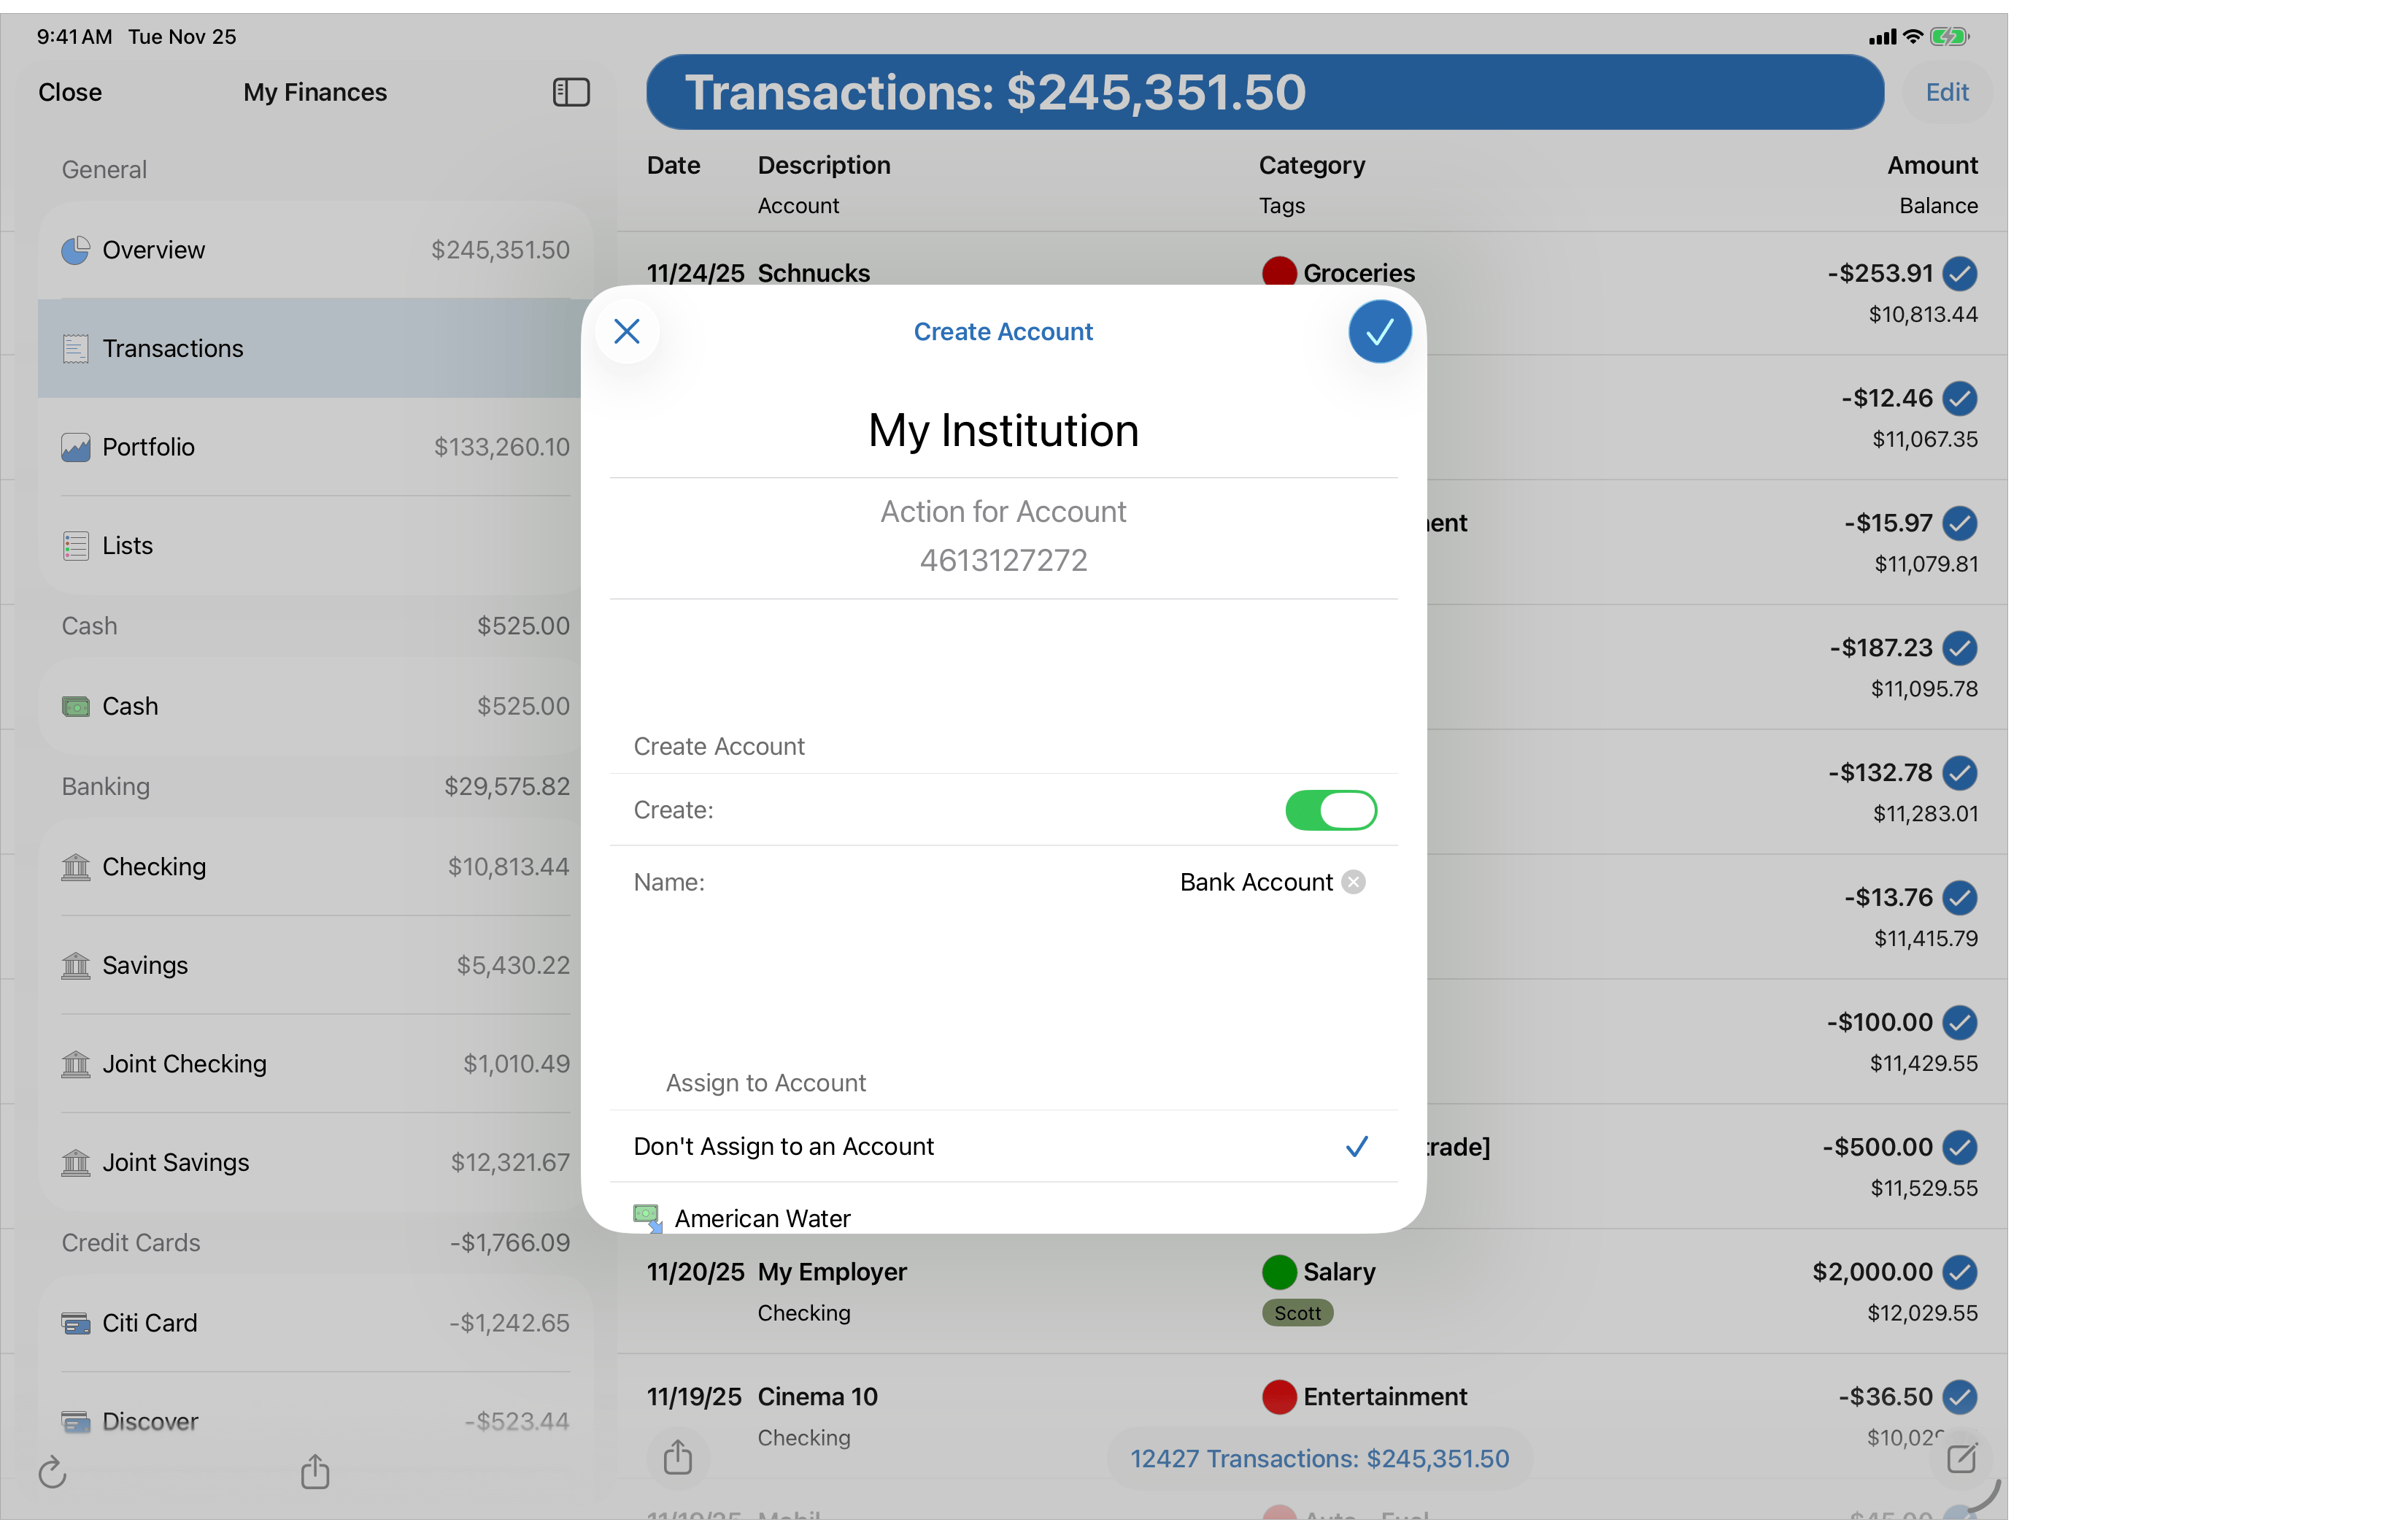The width and height of the screenshot is (2408, 1533).
Task: Select Lists in the sidebar
Action: (127, 545)
